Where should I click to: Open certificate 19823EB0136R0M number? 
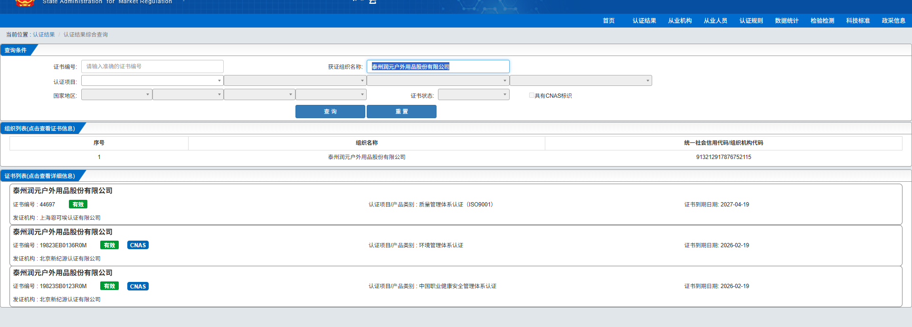[63, 245]
